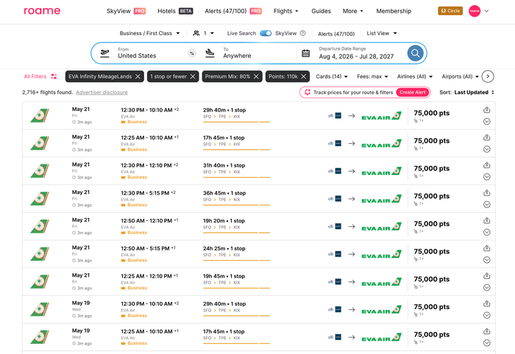Open the Business / First Class dropdown

[150, 33]
